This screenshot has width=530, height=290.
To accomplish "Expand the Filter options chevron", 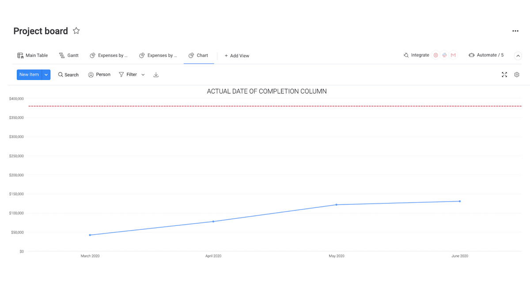I will click(143, 75).
